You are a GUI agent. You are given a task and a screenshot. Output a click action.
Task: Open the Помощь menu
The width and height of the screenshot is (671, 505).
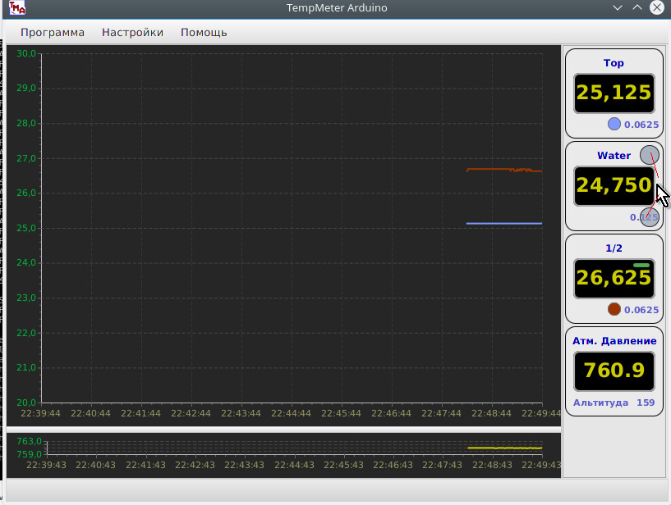point(204,33)
